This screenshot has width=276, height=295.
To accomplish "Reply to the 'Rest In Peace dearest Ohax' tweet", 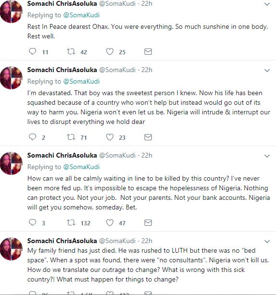I will [32, 51].
